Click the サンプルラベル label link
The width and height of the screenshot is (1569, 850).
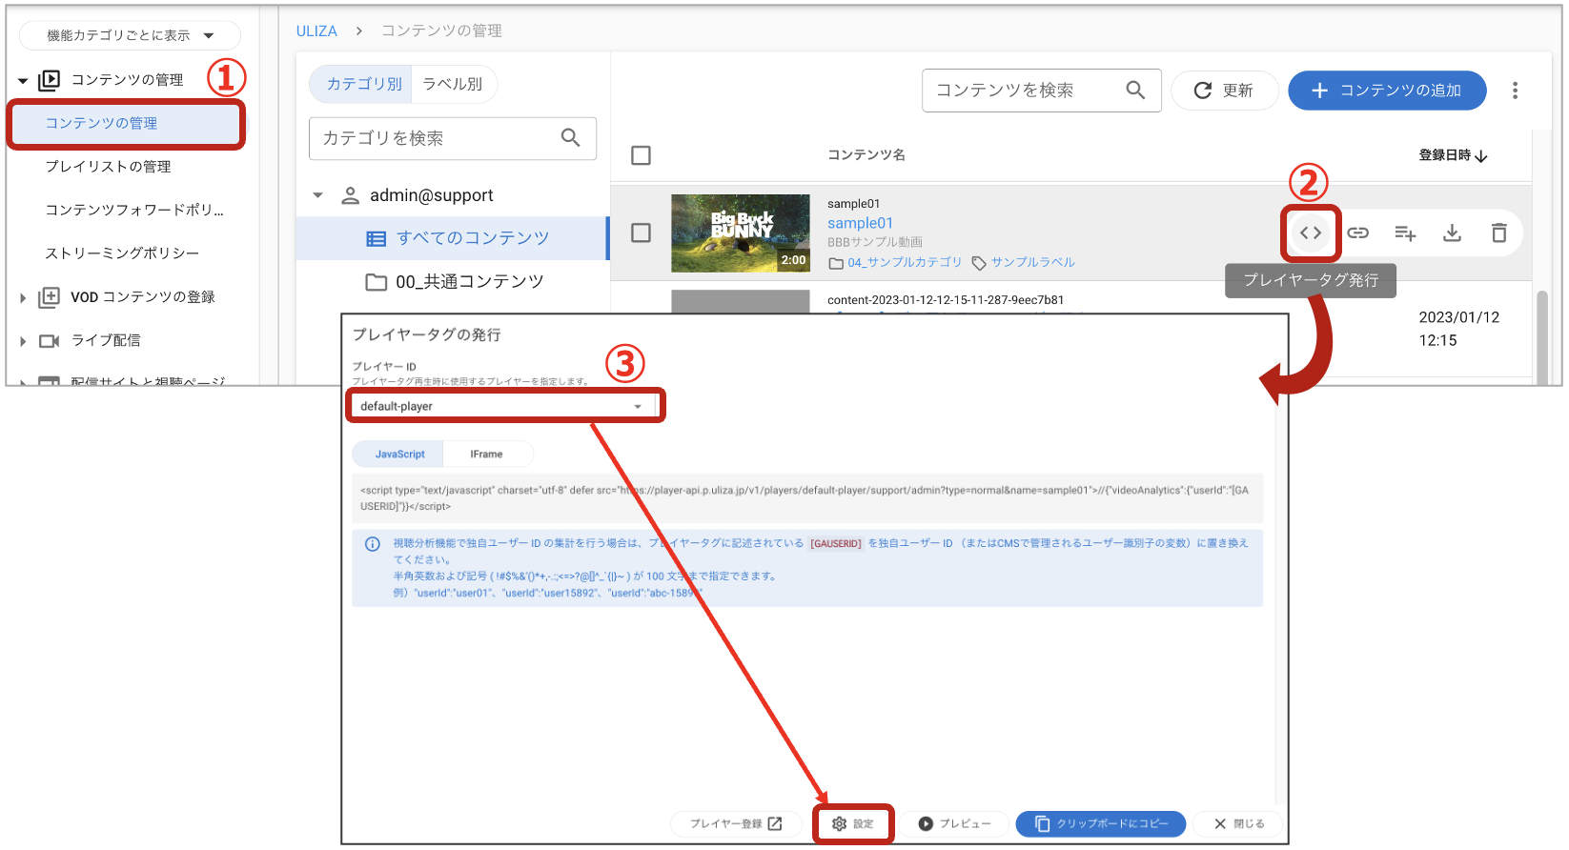1032,263
